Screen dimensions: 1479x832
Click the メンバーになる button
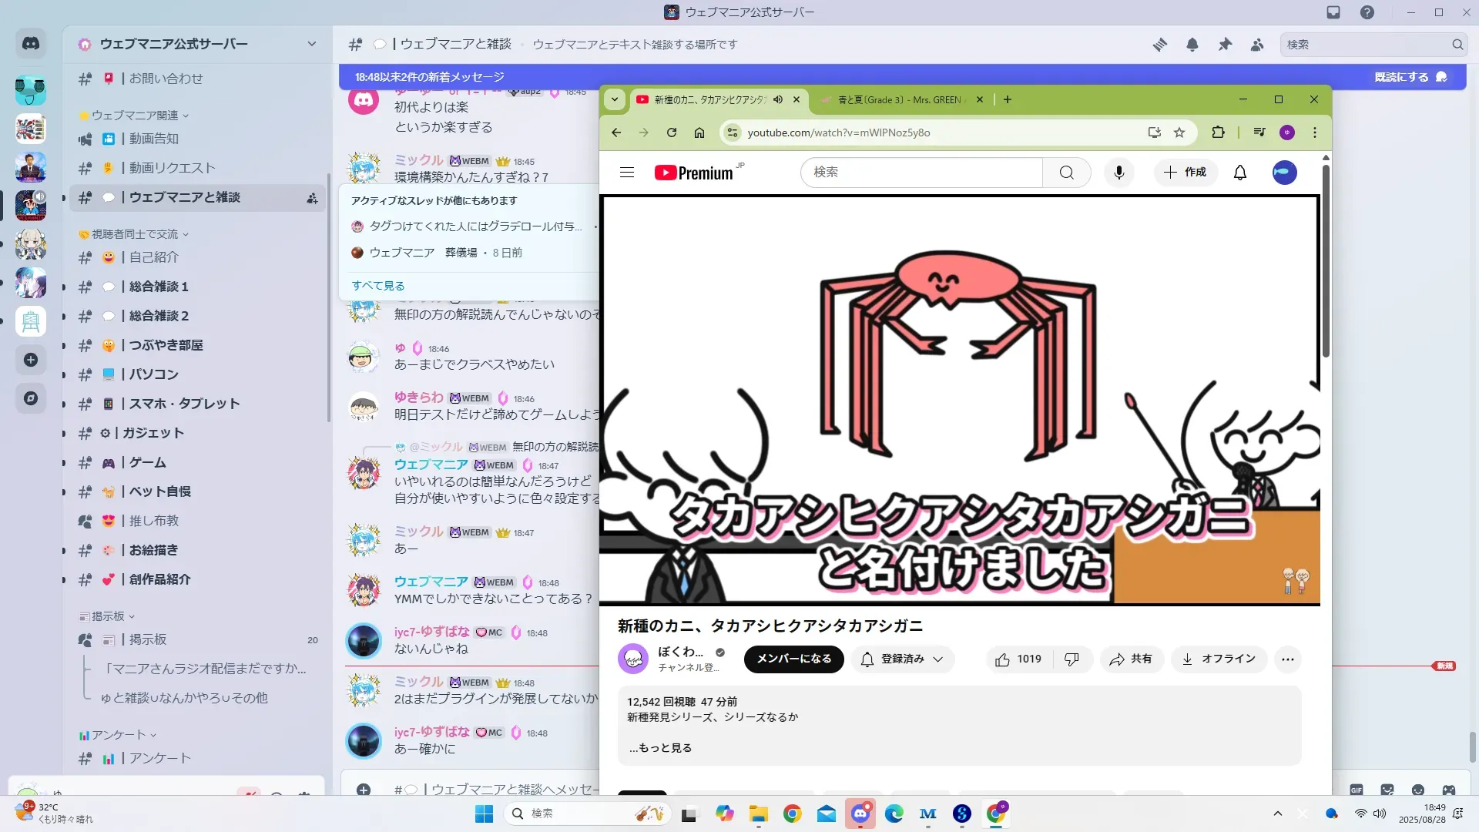793,659
